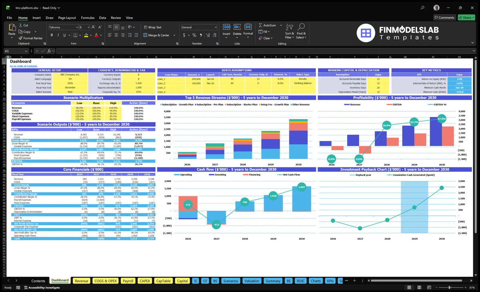The width and height of the screenshot is (480, 292).
Task: Open the font name Tahoma dropdown
Action: (x=76, y=27)
